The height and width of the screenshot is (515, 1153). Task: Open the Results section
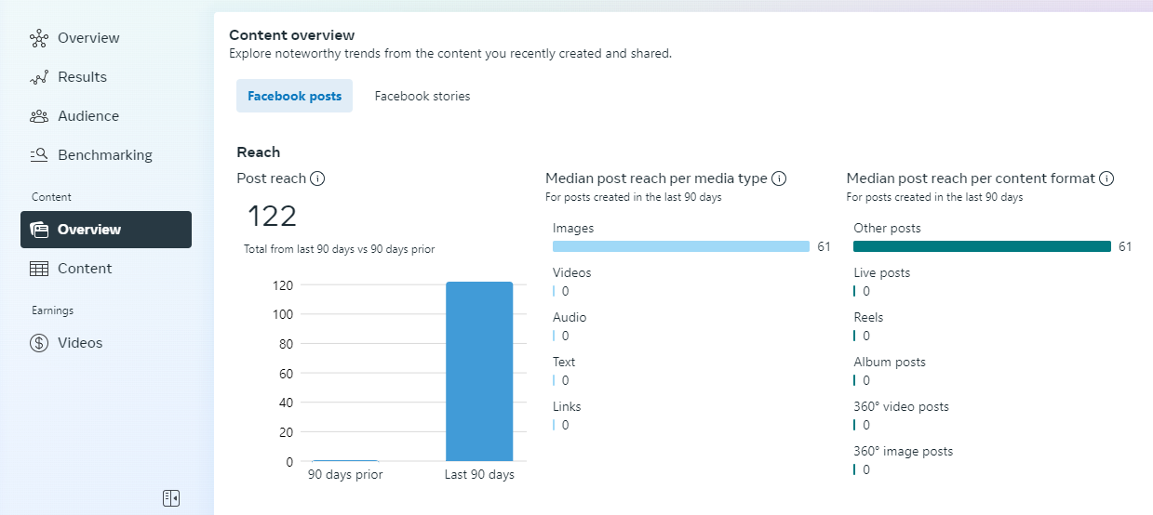click(x=82, y=77)
